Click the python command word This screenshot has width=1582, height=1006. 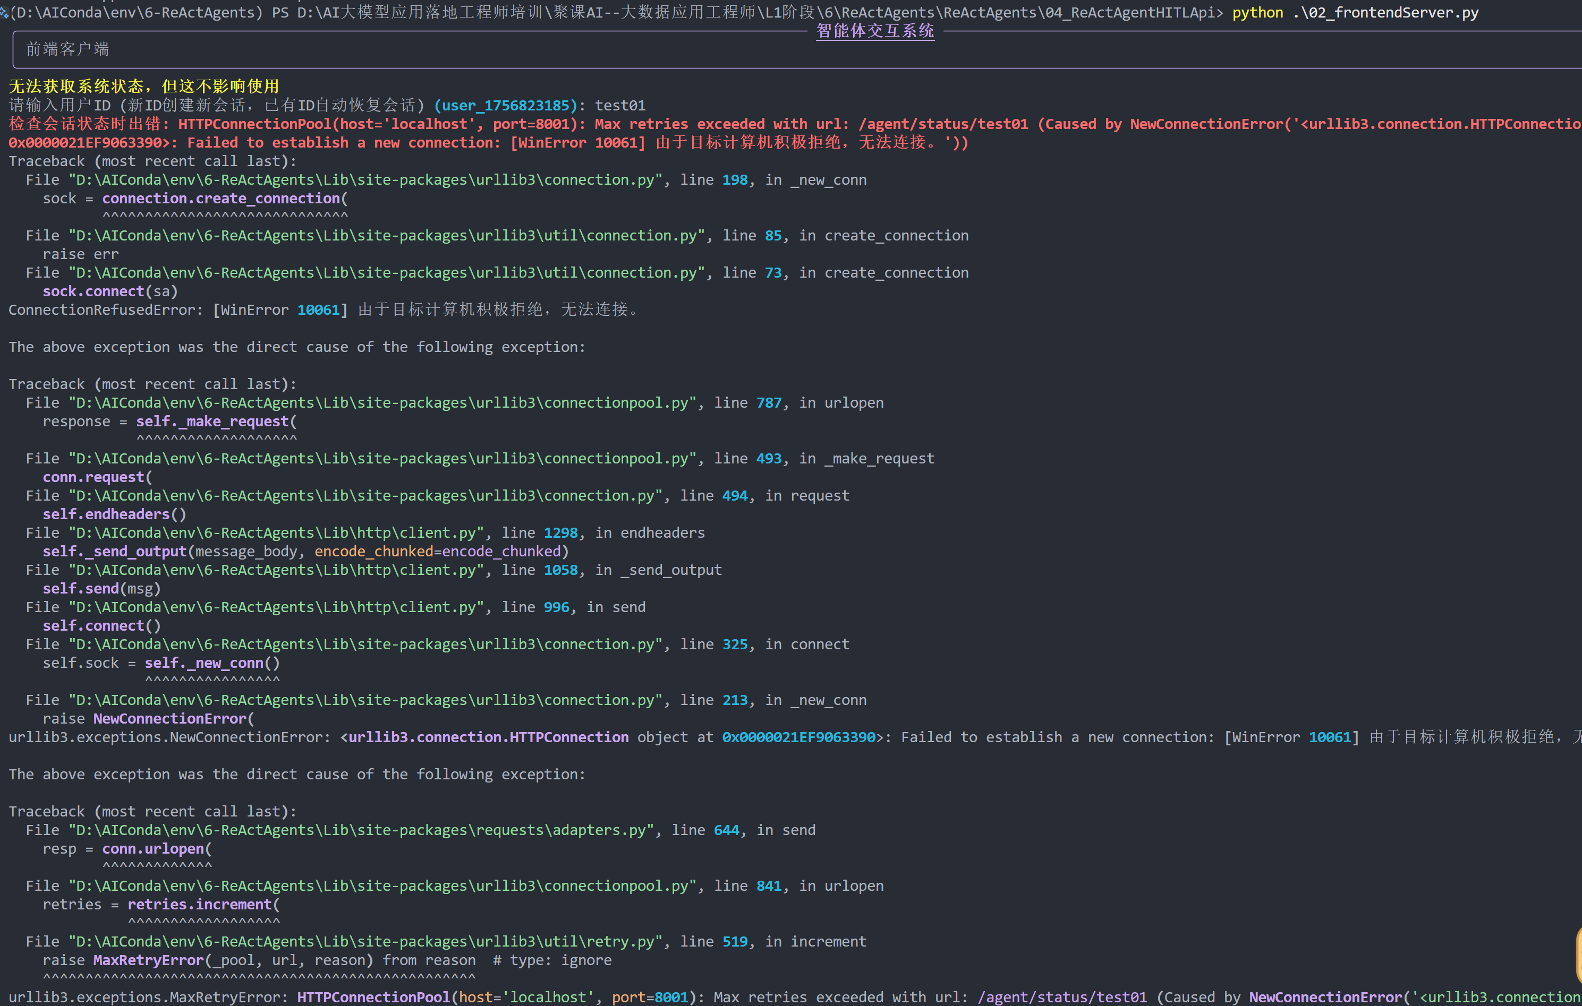pyautogui.click(x=1257, y=13)
